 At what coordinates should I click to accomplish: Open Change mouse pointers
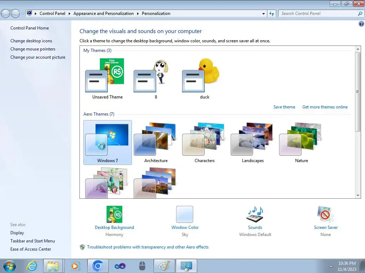click(x=33, y=49)
